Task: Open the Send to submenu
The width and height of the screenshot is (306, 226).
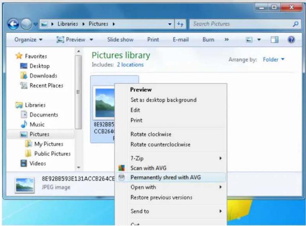Action: (171, 211)
